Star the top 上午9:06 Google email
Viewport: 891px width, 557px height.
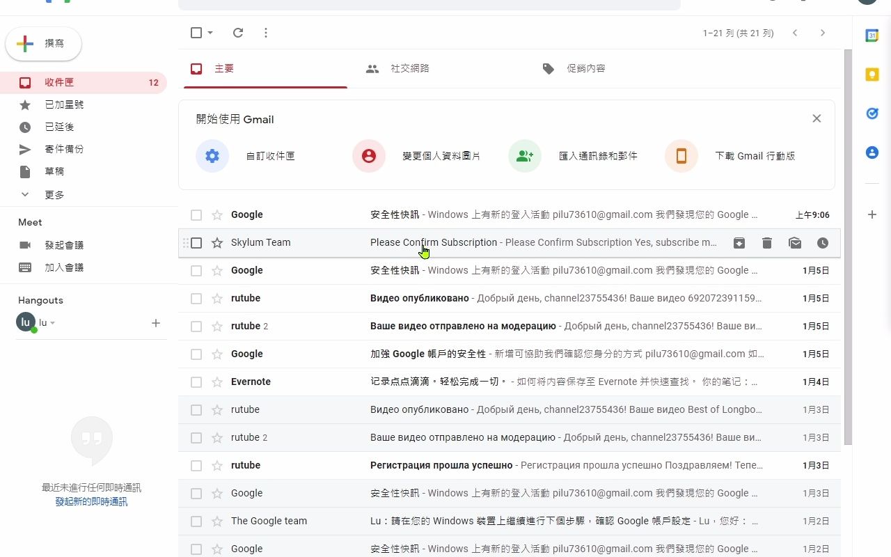(217, 214)
